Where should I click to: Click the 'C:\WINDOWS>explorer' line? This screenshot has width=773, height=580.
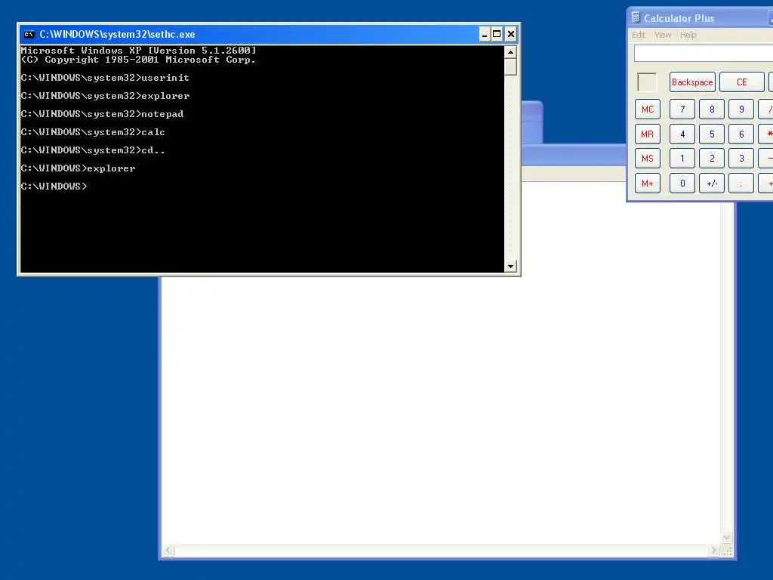point(78,168)
